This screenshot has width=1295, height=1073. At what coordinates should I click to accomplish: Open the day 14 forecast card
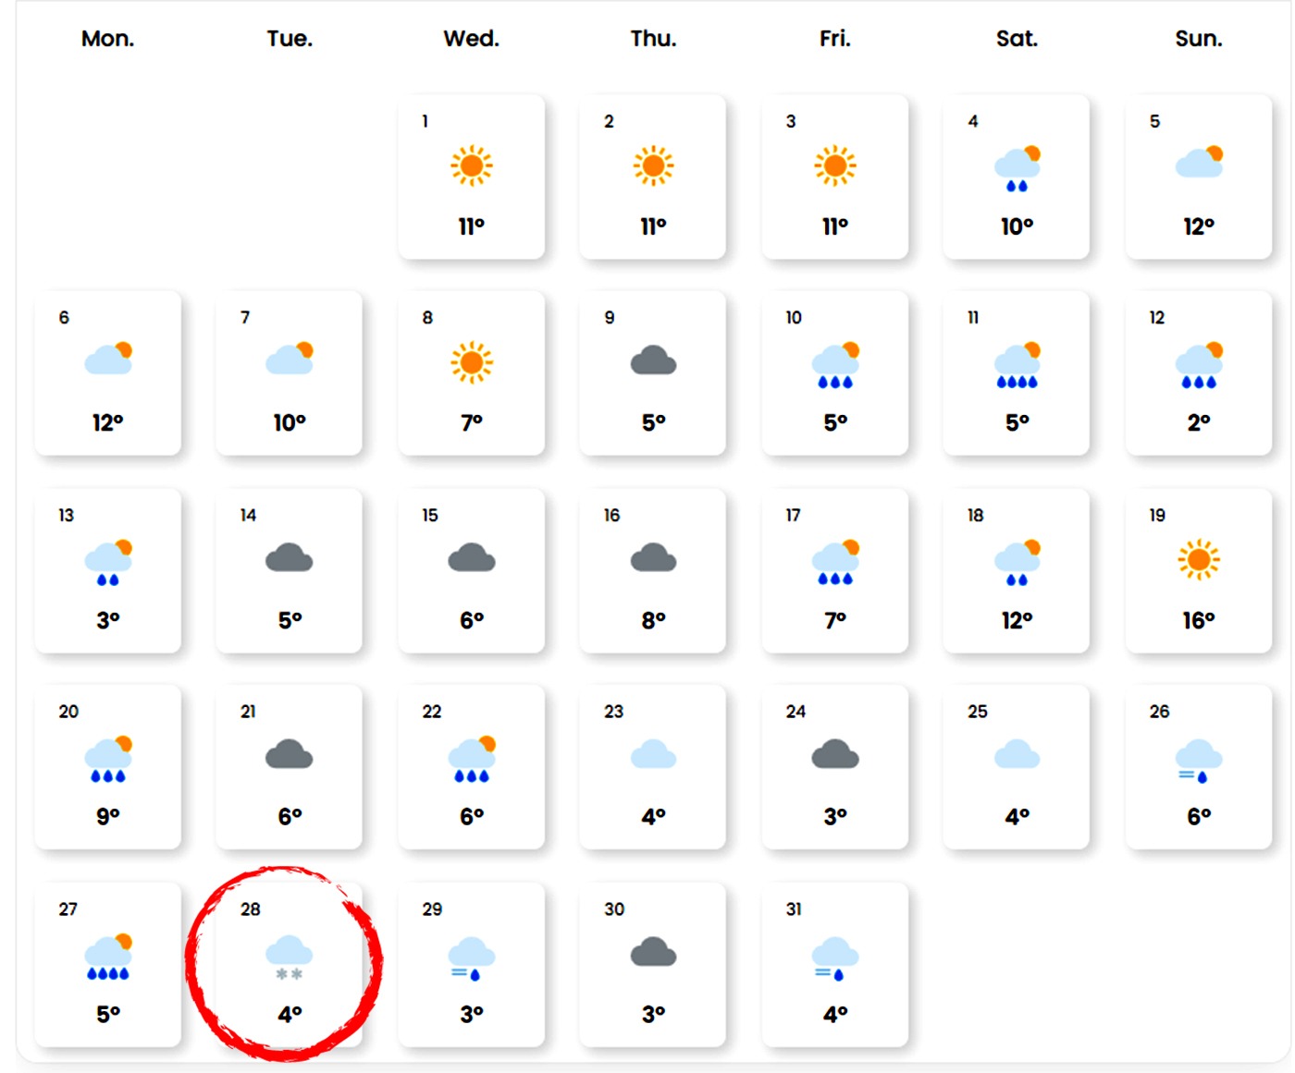289,570
